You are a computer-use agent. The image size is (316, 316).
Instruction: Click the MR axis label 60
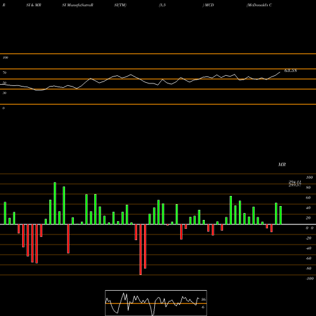point(308,198)
